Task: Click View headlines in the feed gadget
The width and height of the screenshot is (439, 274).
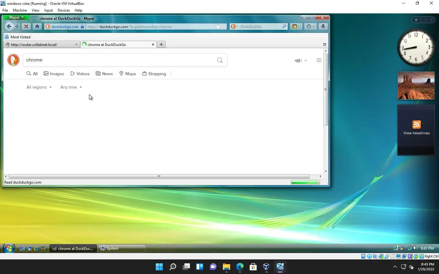Action: click(416, 133)
